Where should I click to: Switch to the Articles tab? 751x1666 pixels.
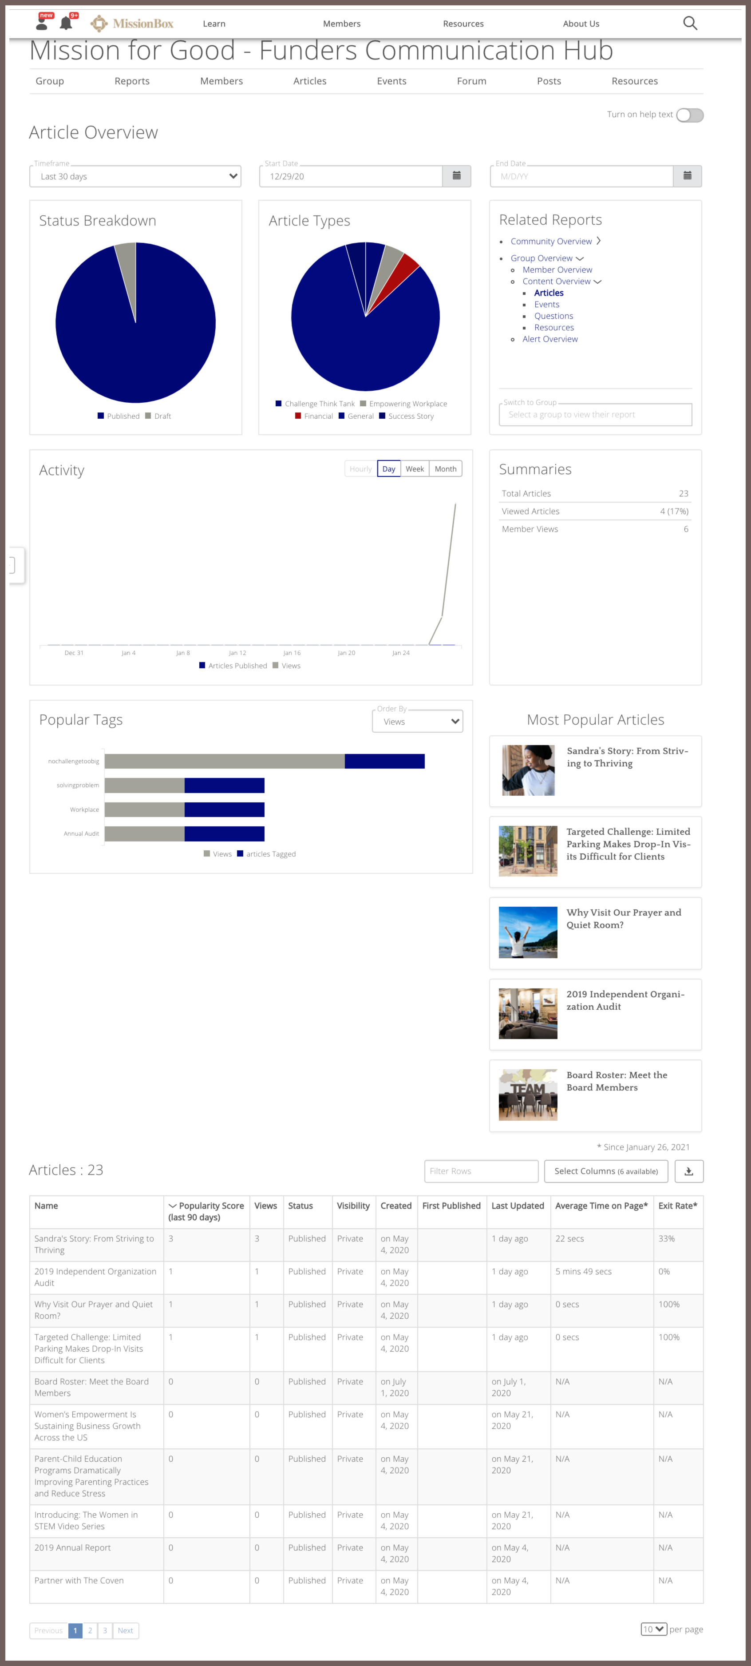(309, 81)
